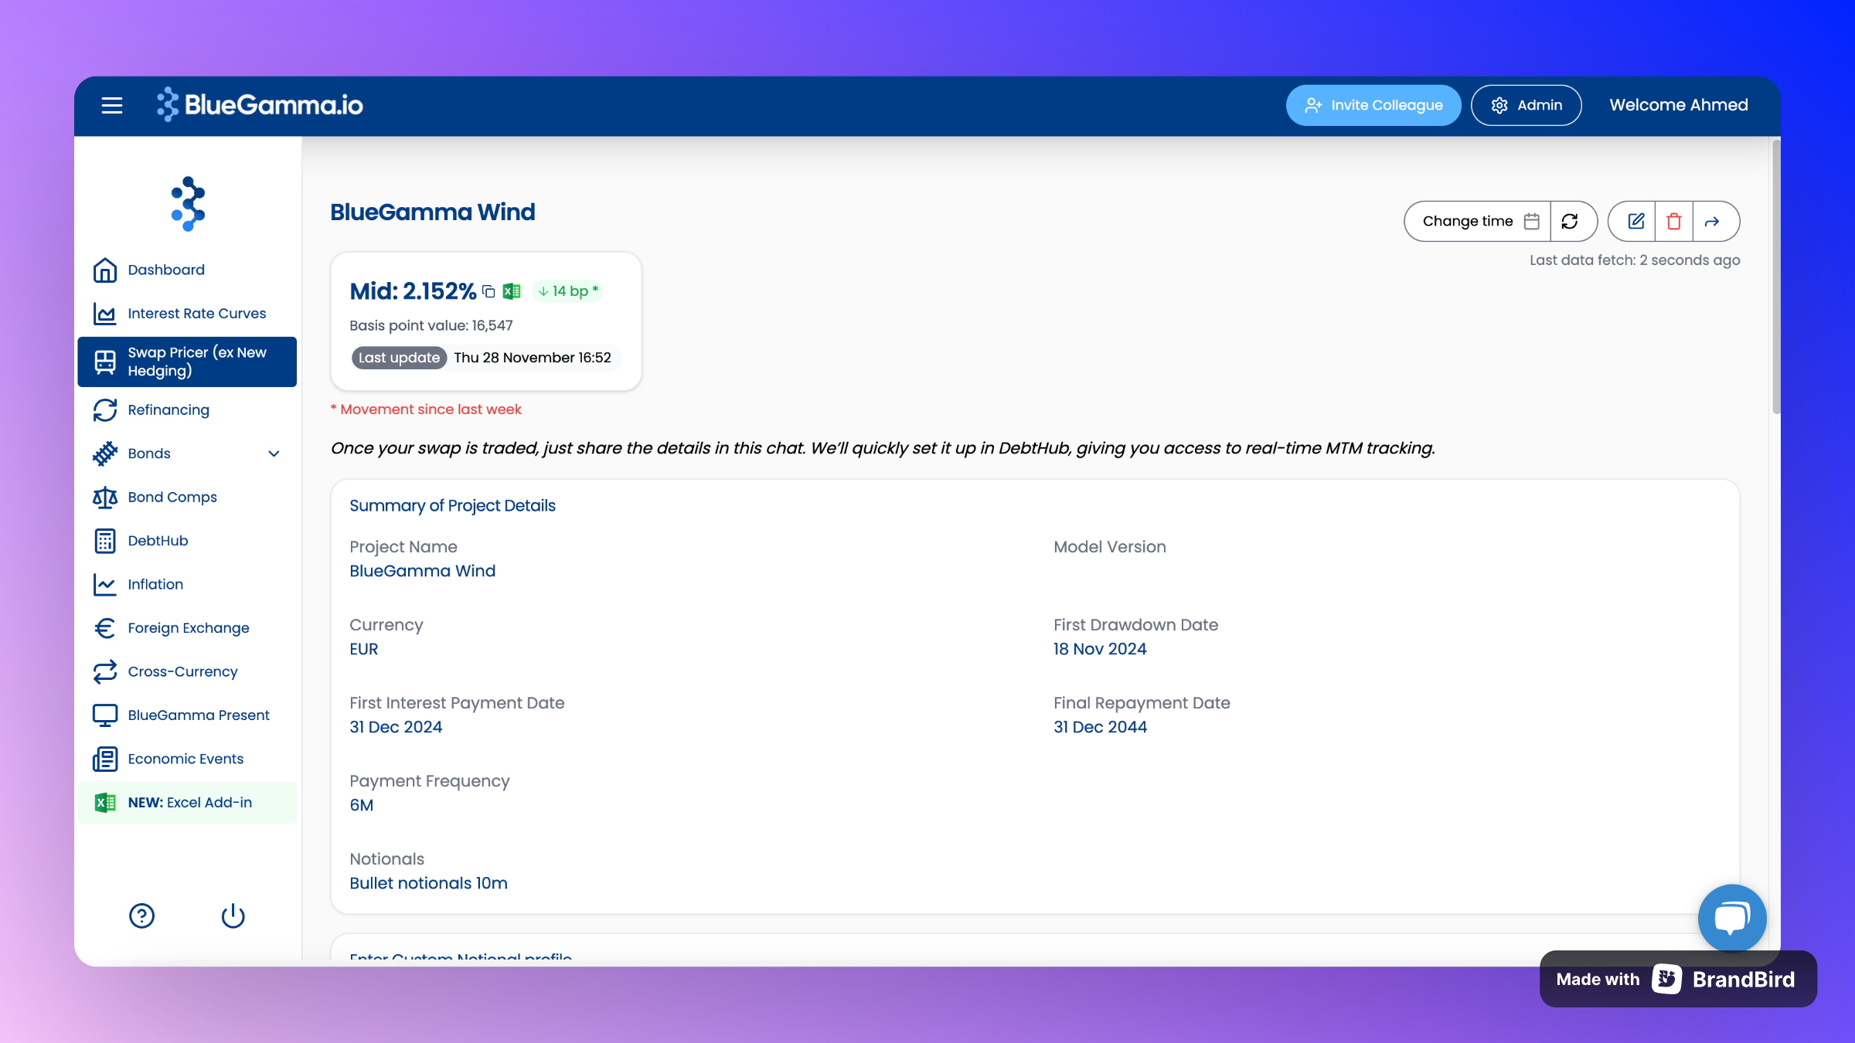Click the edit pencil icon
1855x1043 pixels.
pyautogui.click(x=1635, y=222)
